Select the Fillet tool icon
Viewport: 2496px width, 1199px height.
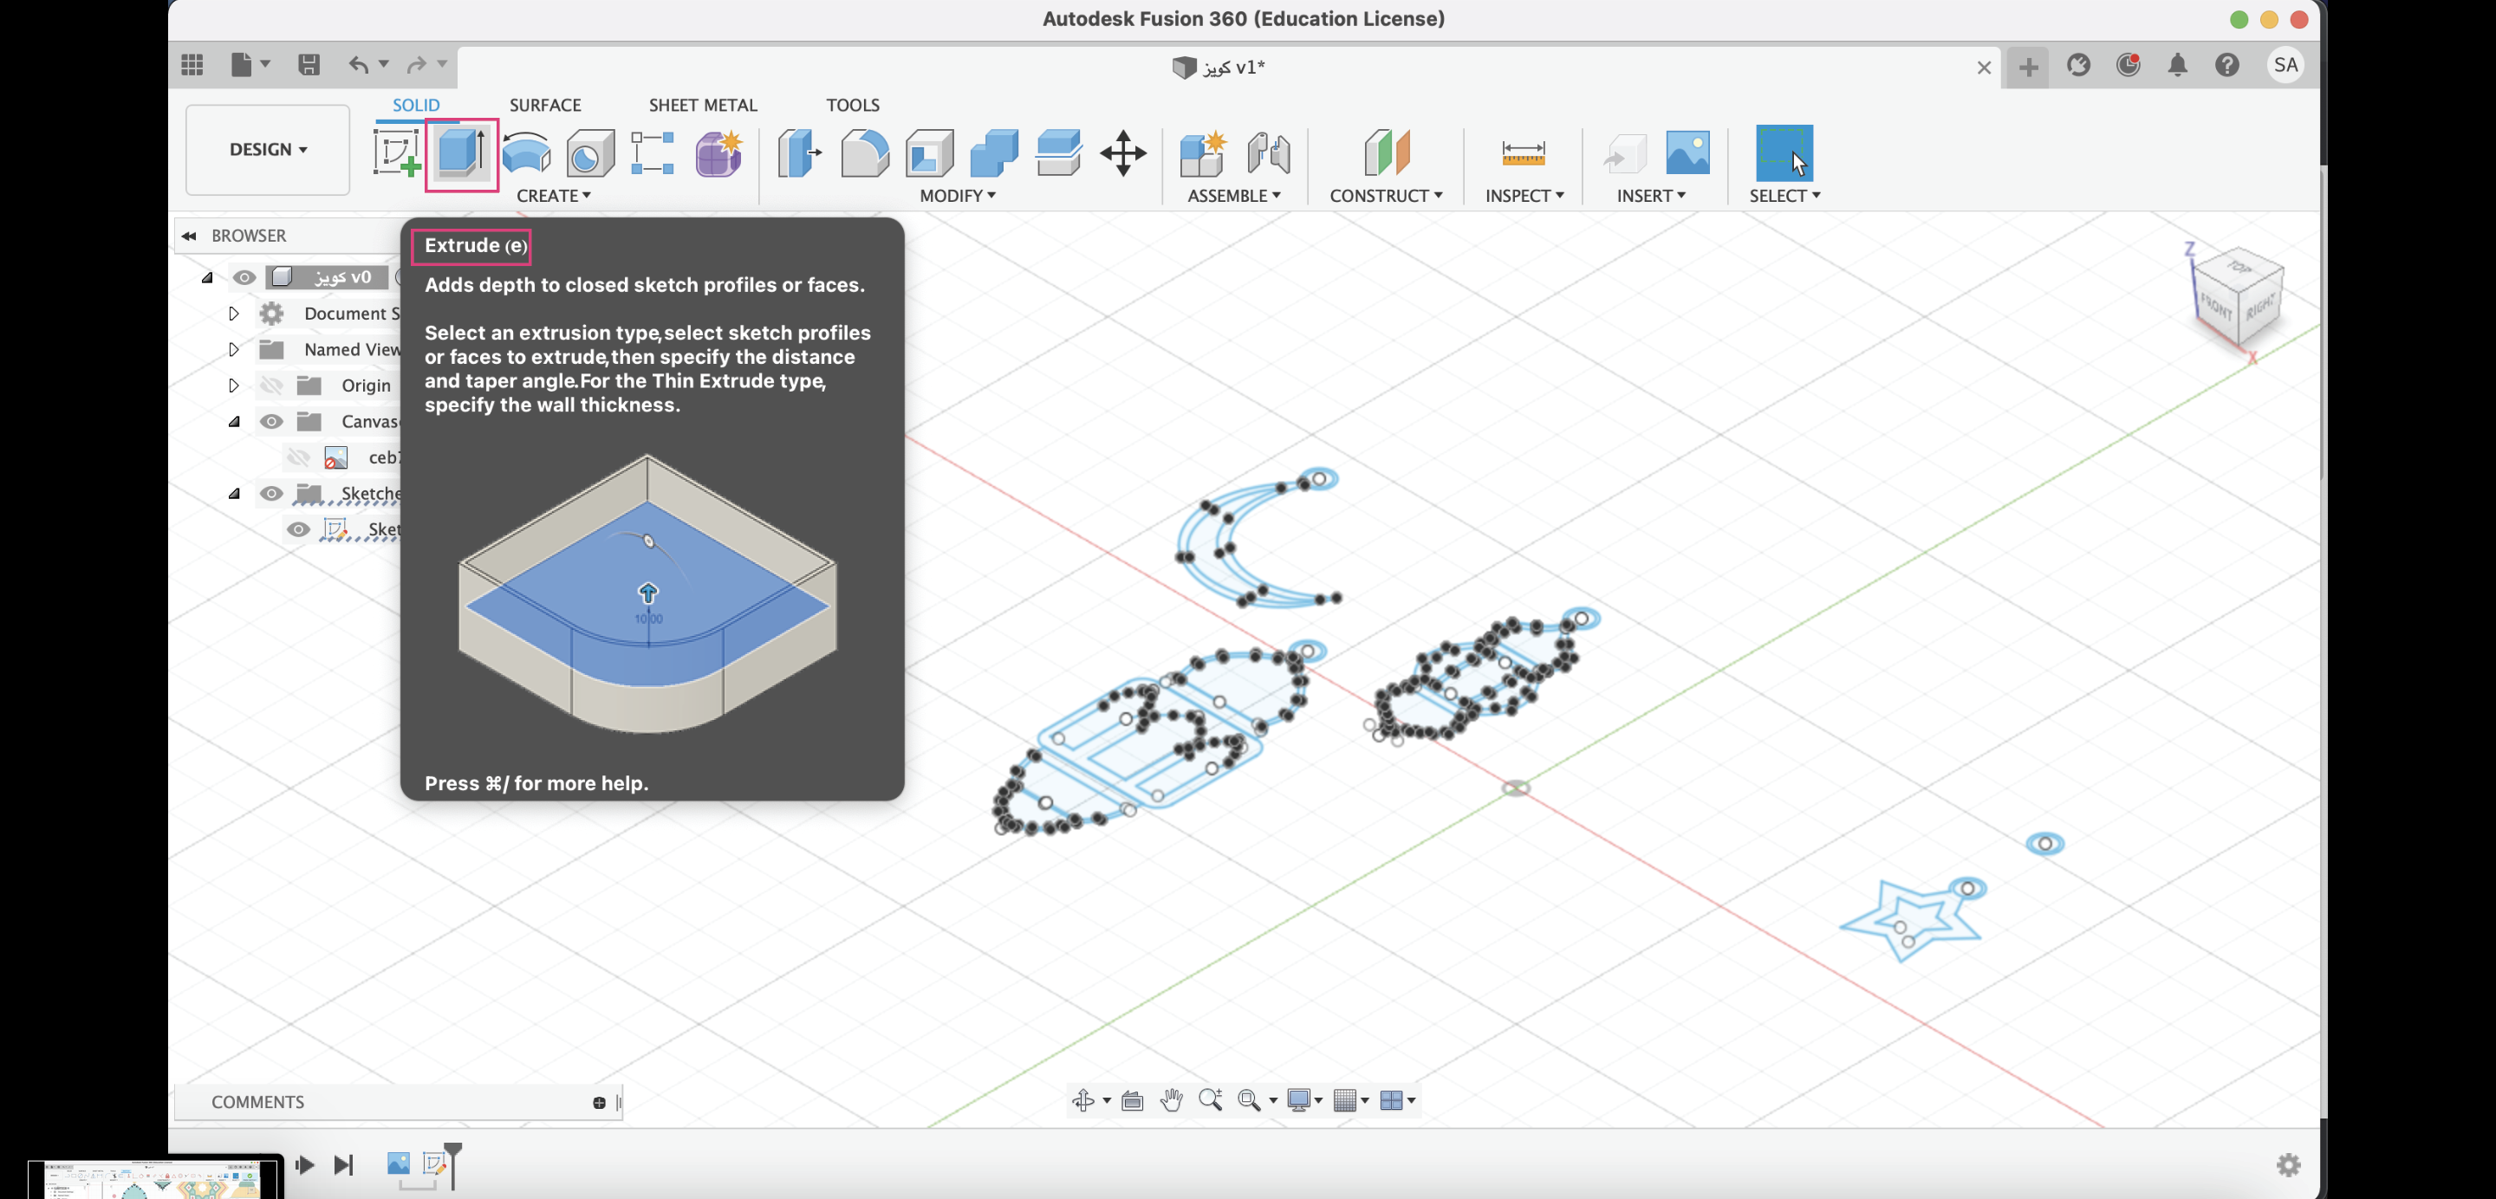point(864,153)
